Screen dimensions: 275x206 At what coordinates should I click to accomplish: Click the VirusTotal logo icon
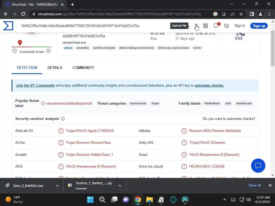(x=8, y=26)
